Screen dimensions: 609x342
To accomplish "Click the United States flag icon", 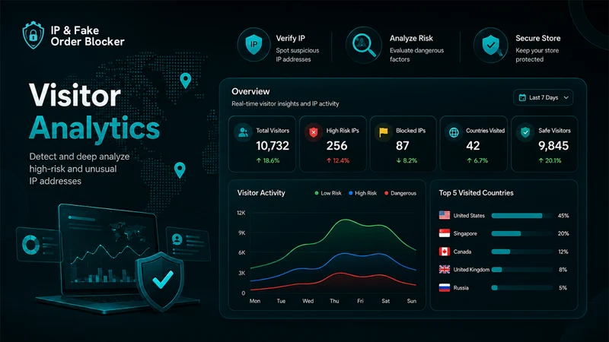I will tap(445, 215).
